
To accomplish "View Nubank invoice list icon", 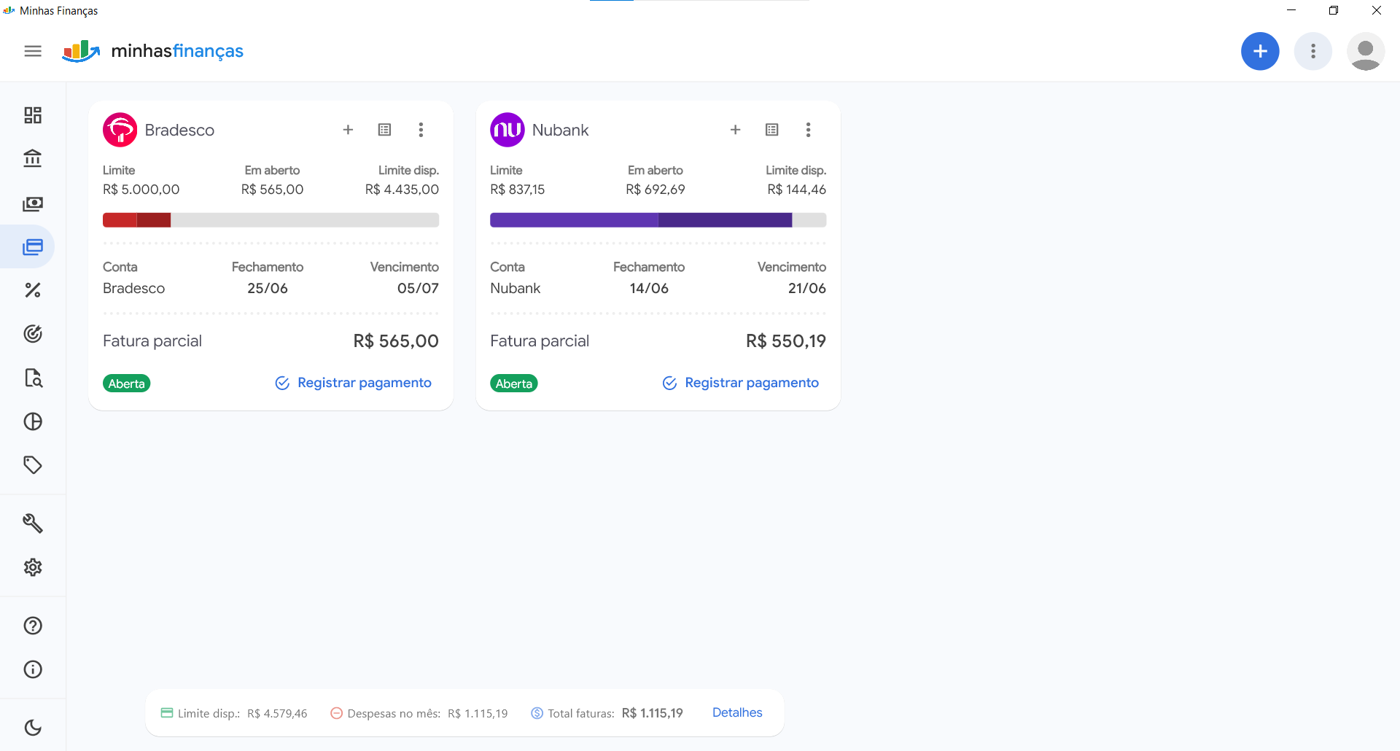I will pyautogui.click(x=771, y=130).
